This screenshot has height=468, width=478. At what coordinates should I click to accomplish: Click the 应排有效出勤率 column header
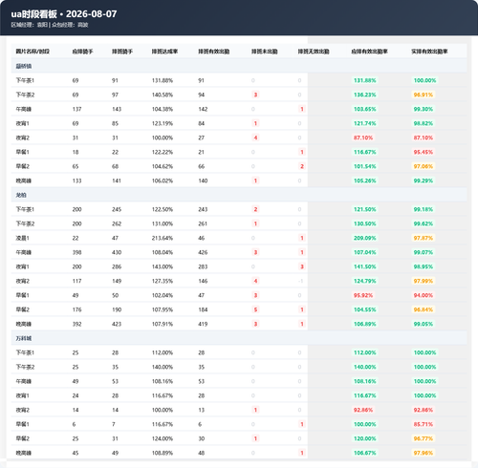(369, 52)
